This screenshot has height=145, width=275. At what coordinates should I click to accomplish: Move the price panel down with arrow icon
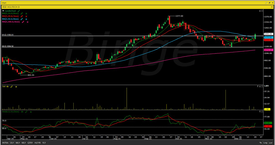[260, 11]
